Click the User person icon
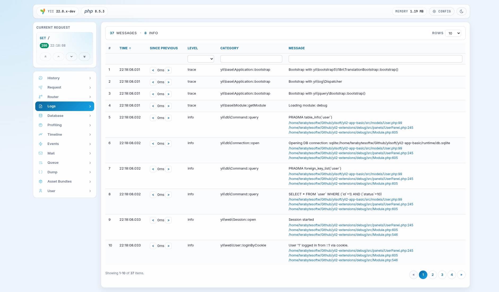Screen dimensions: 499x292 coord(41,191)
